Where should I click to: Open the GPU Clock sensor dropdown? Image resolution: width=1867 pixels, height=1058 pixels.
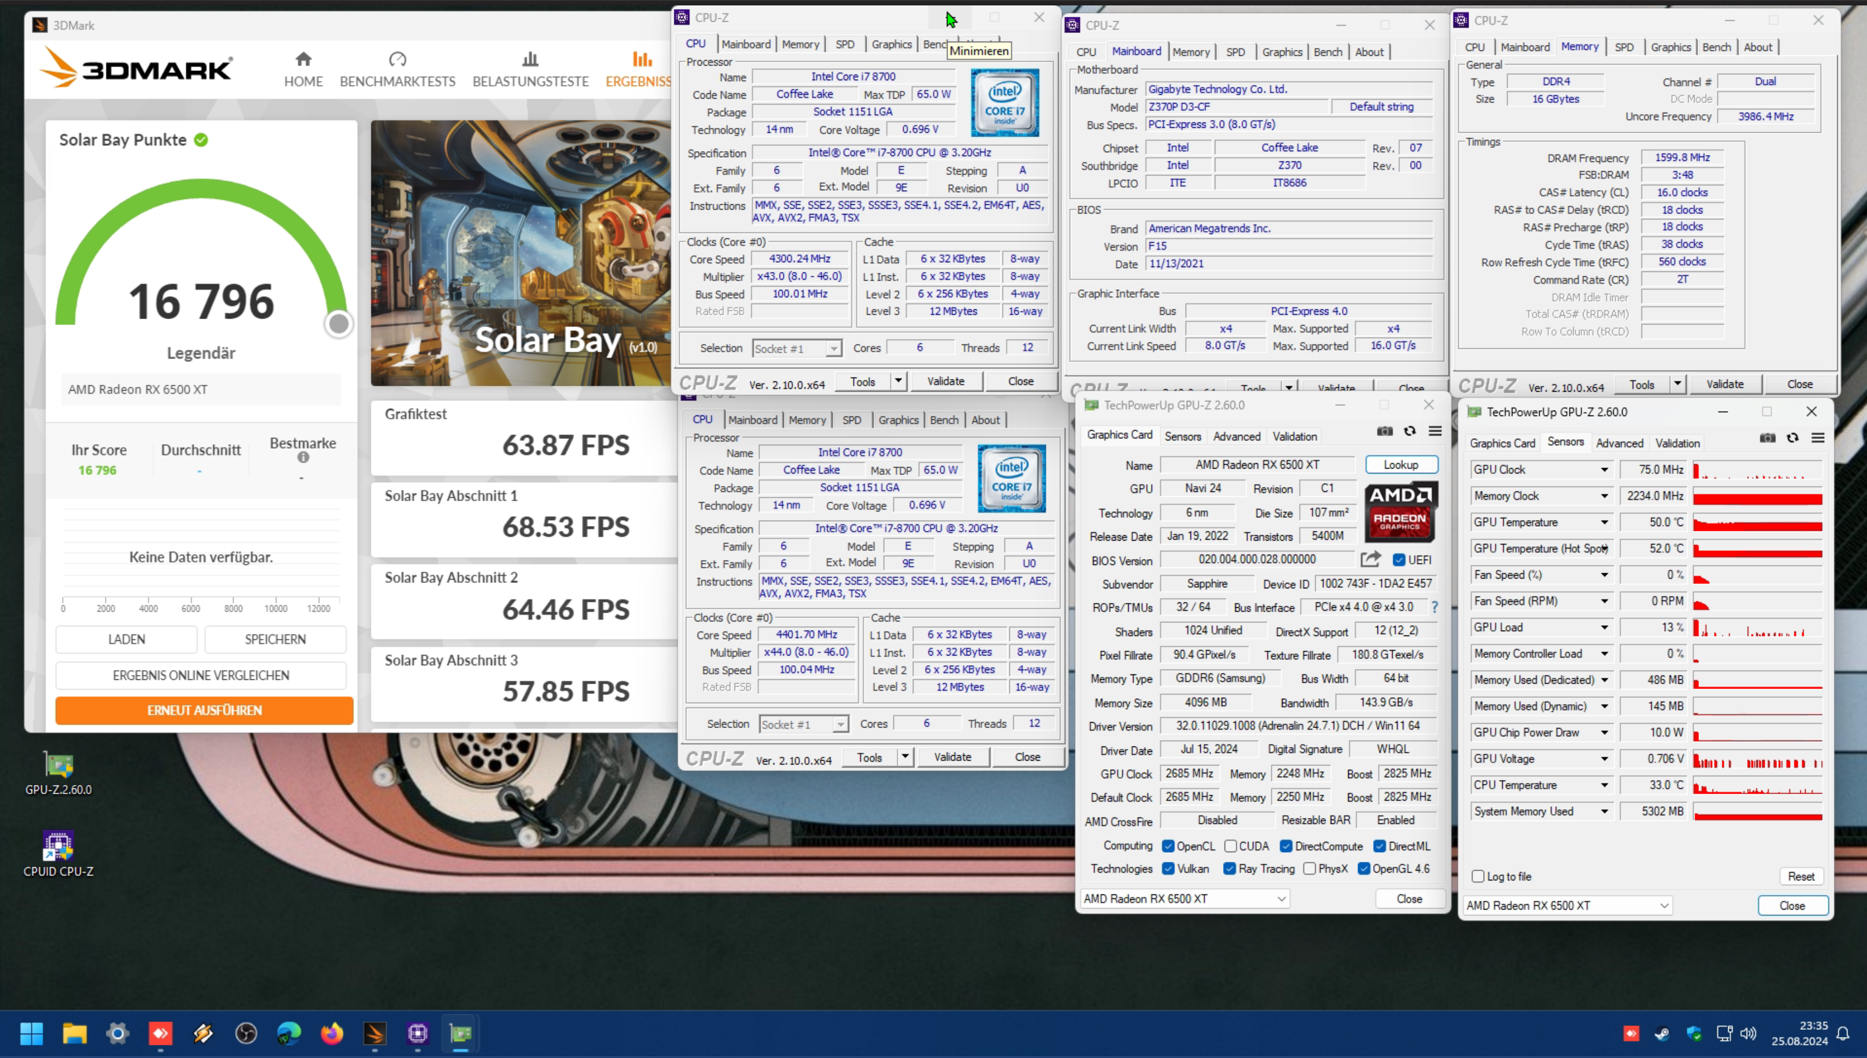point(1605,470)
